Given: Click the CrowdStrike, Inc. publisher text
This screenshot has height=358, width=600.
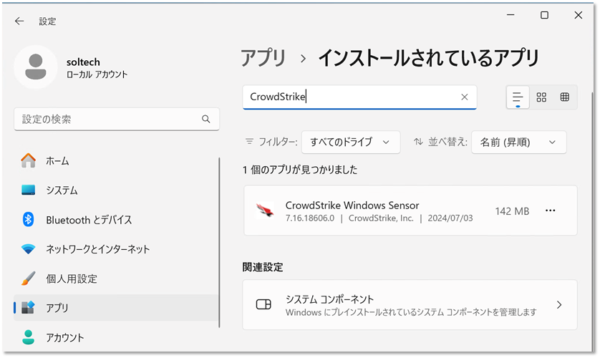Looking at the screenshot, I should point(381,218).
